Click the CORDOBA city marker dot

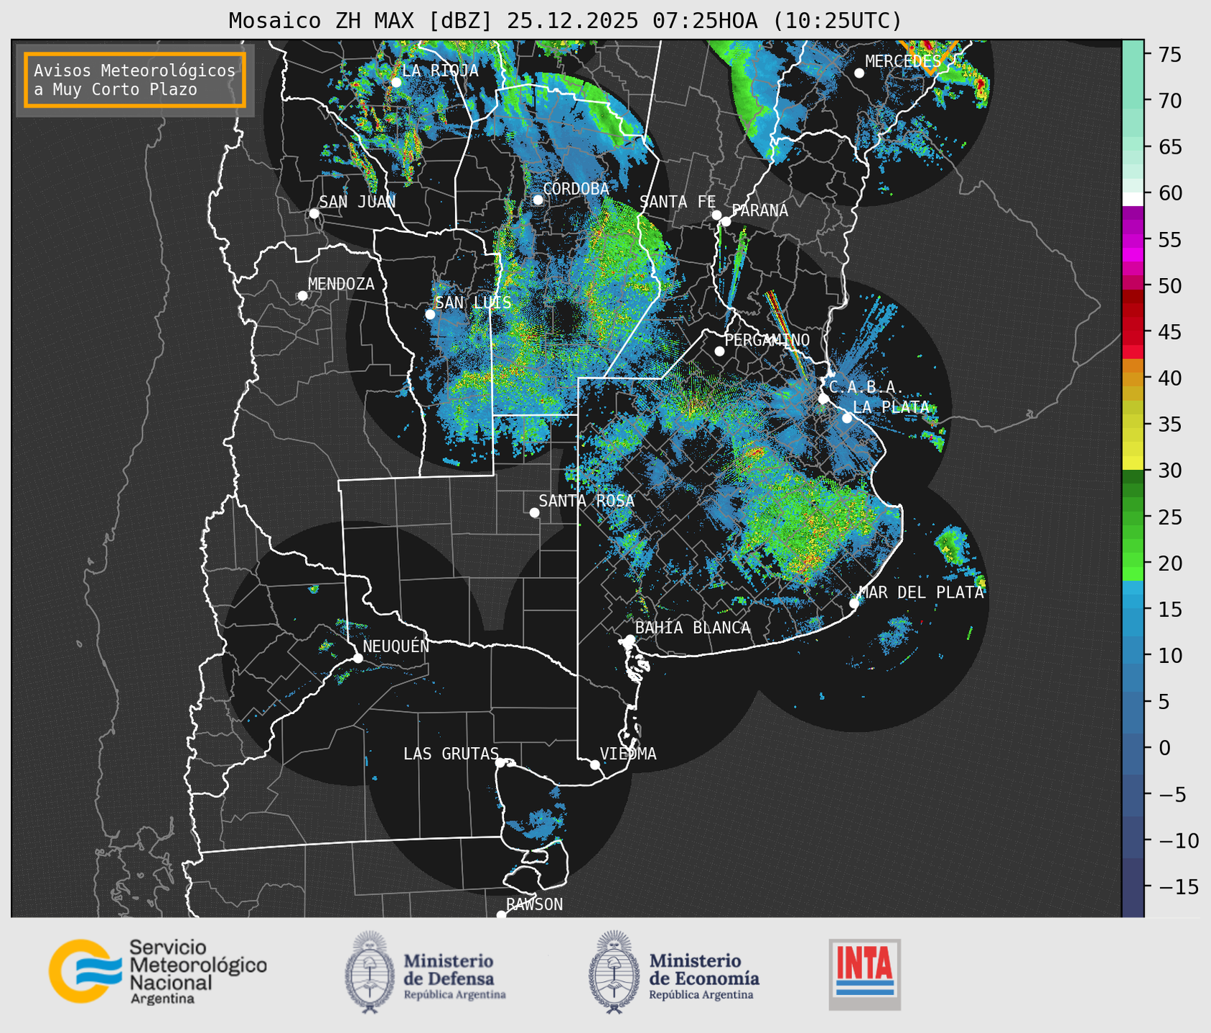[x=538, y=200]
